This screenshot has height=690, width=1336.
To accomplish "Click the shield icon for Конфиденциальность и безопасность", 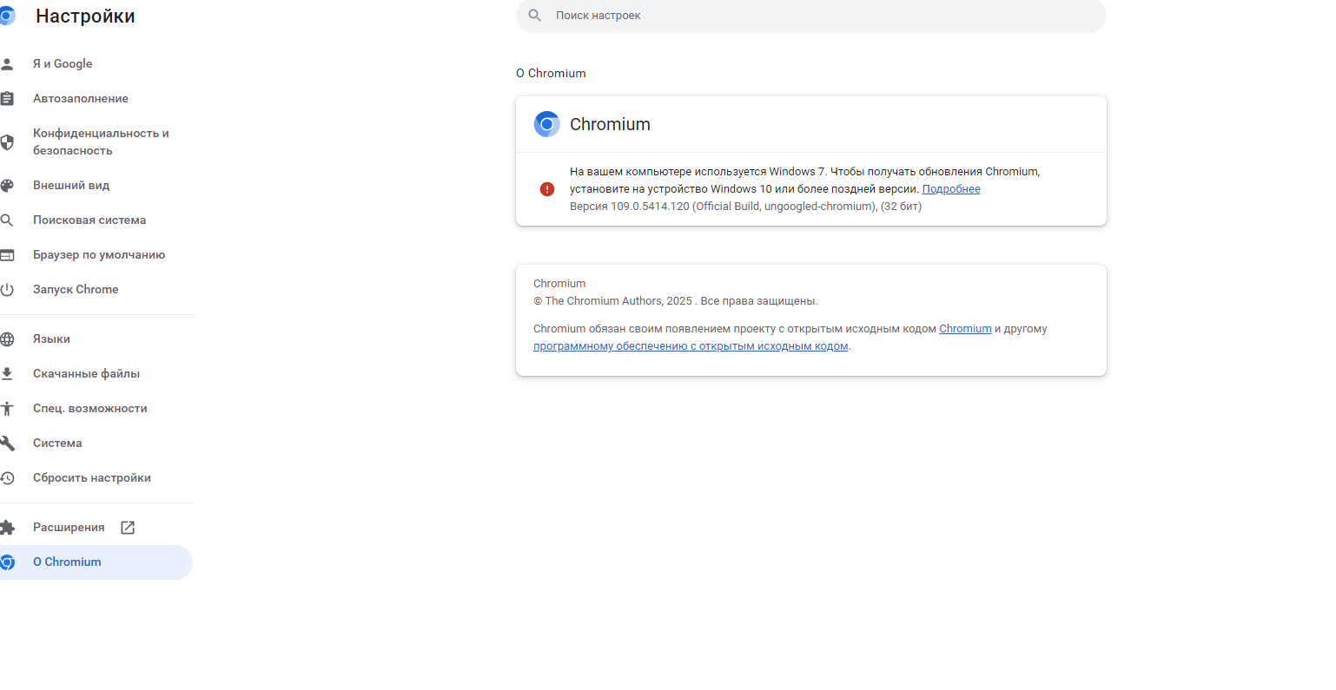I will (x=7, y=141).
